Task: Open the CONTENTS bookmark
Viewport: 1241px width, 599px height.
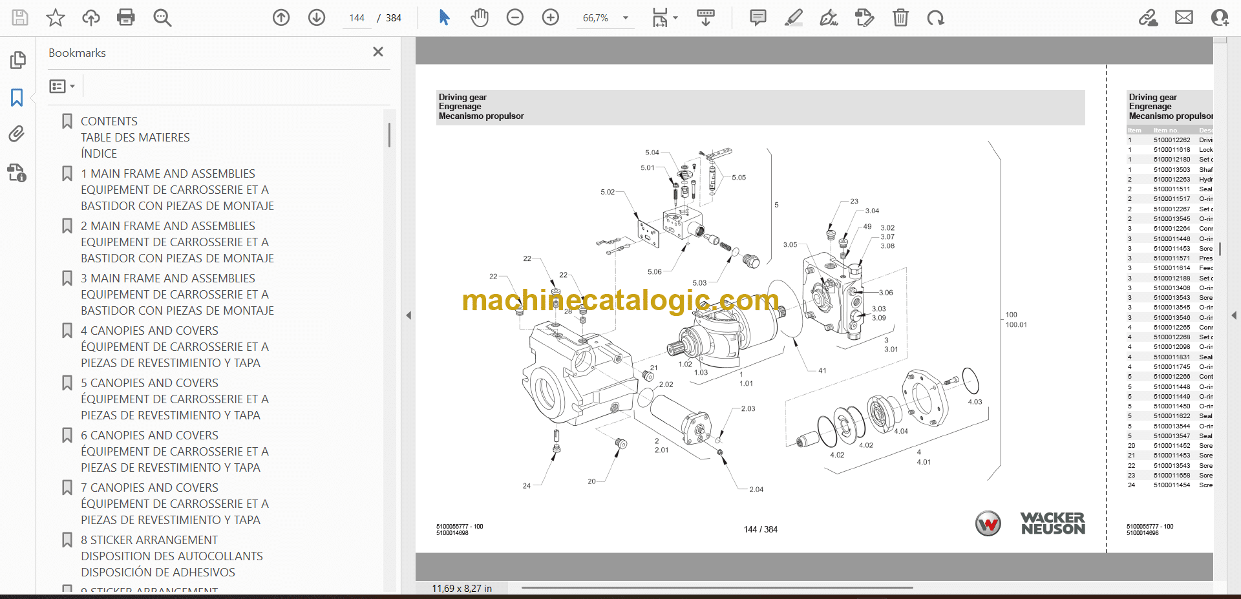Action: point(109,121)
